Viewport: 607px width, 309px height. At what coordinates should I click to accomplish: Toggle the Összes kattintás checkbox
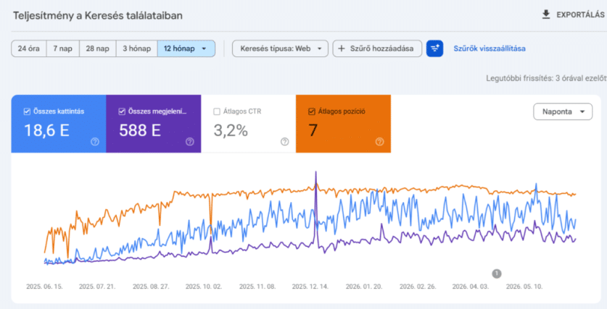coord(27,111)
